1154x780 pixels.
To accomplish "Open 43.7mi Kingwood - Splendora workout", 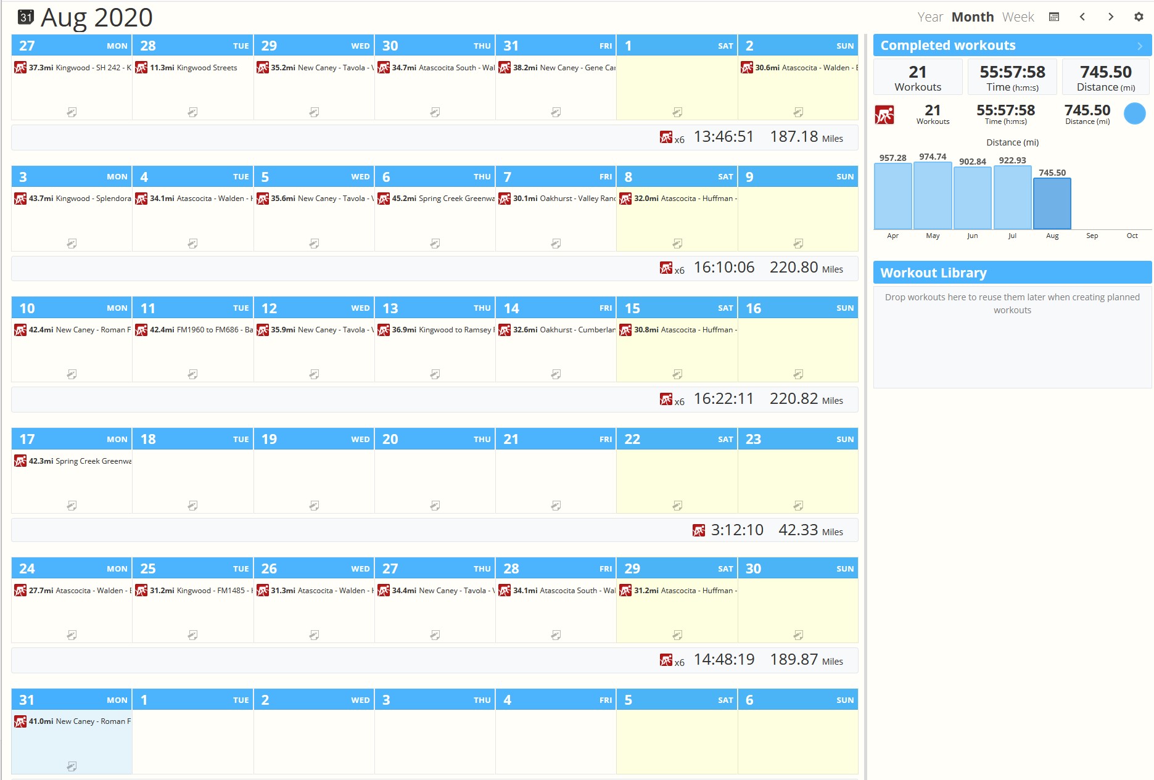I will click(72, 199).
